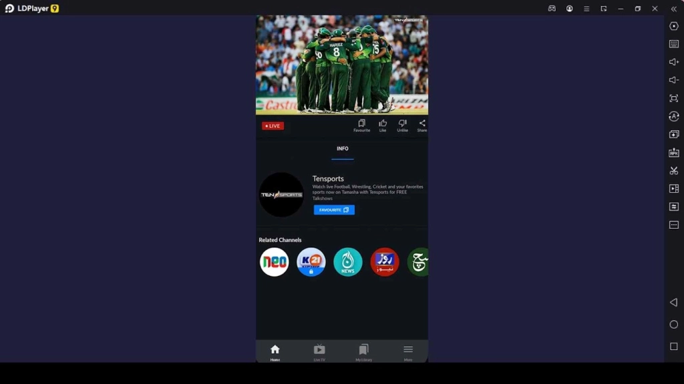Expand the sidebar More options ellipsis
The image size is (684, 384).
(673, 225)
